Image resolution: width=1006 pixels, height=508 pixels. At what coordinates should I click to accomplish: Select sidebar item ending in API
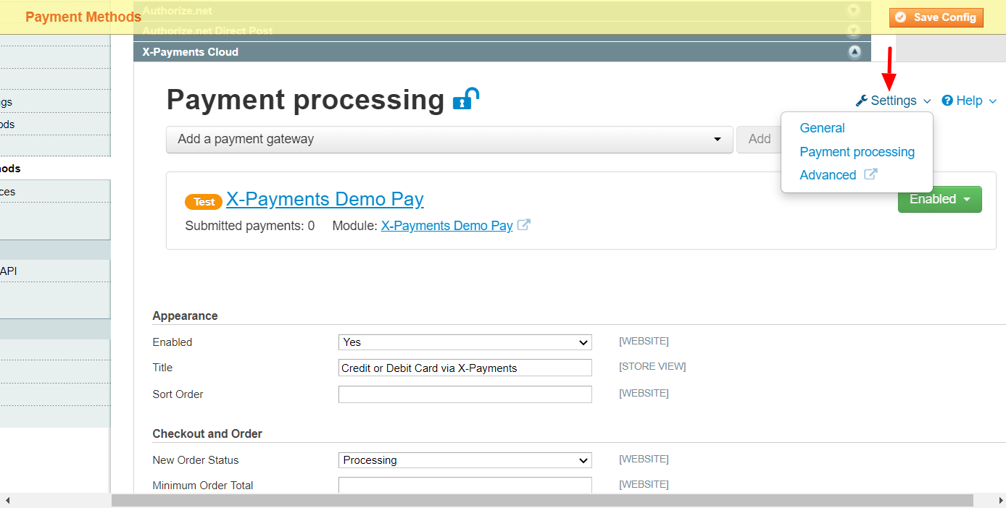tap(55, 271)
